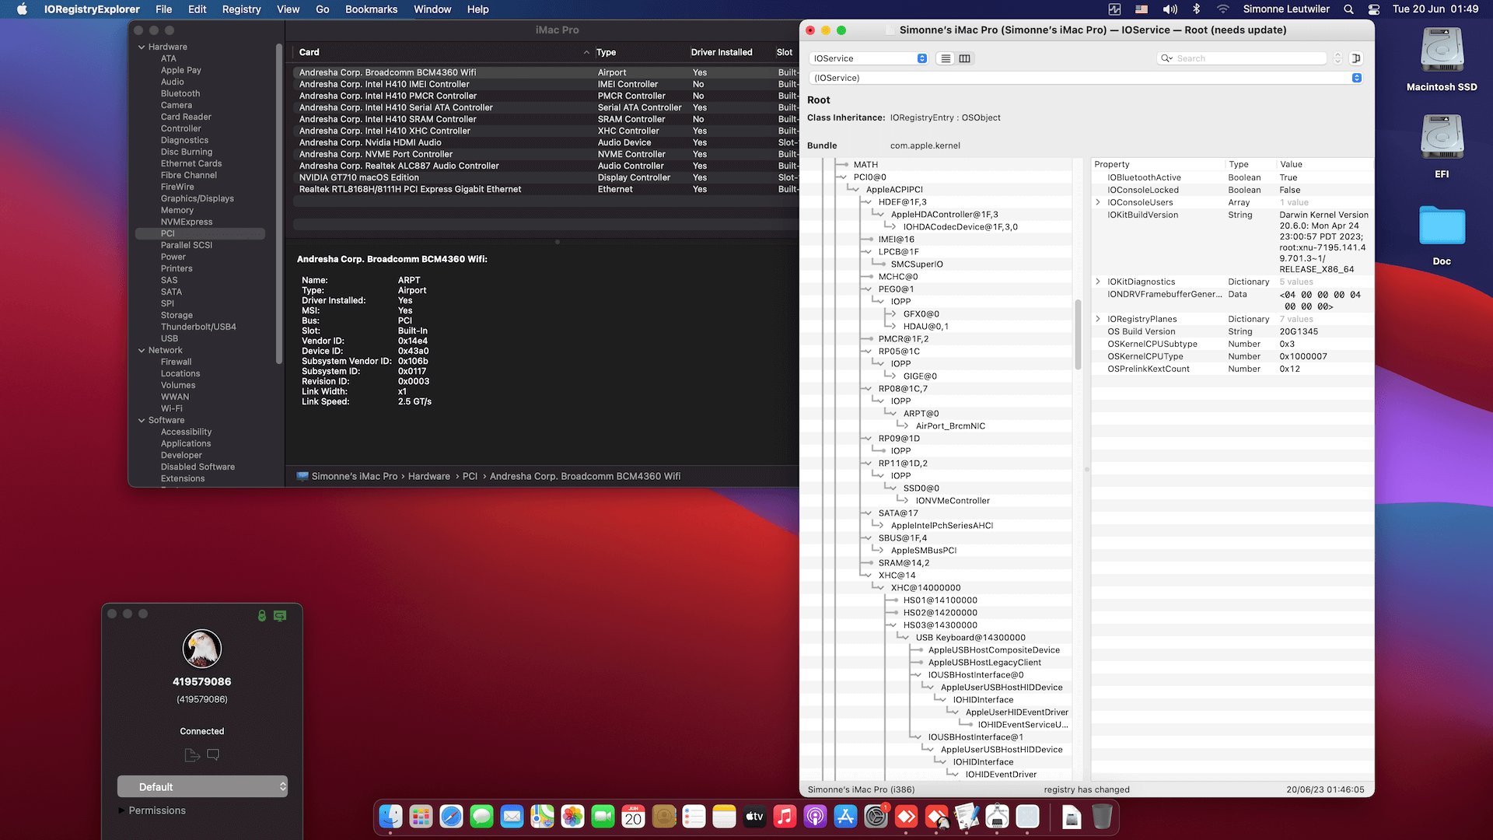Screen dimensions: 1493x840
Task: Open the File menu
Action: (163, 9)
